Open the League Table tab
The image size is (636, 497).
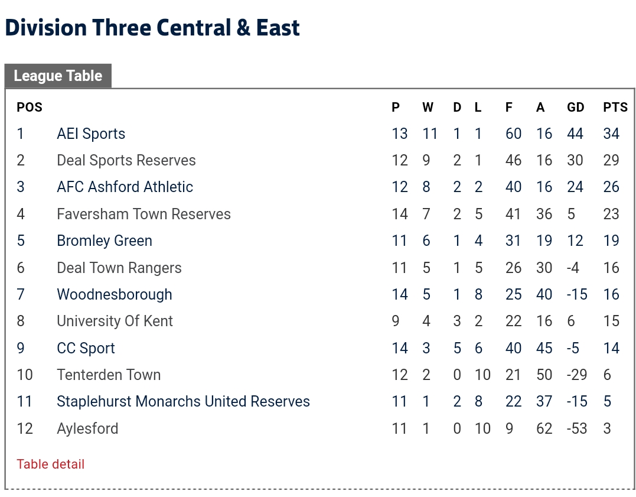pos(58,76)
